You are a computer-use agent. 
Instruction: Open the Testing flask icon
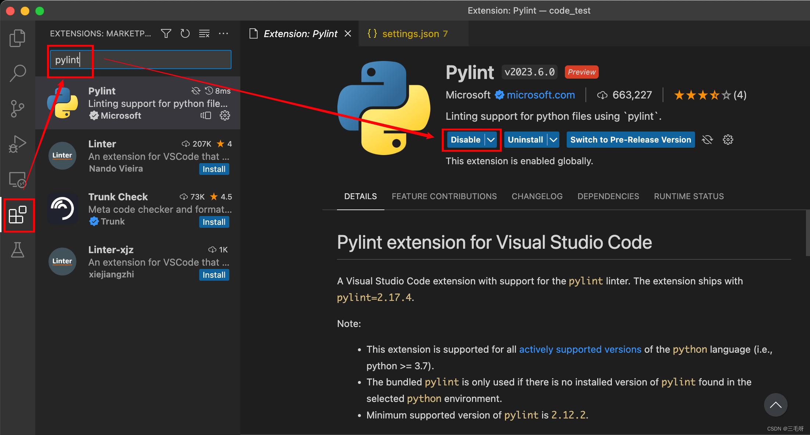tap(17, 250)
